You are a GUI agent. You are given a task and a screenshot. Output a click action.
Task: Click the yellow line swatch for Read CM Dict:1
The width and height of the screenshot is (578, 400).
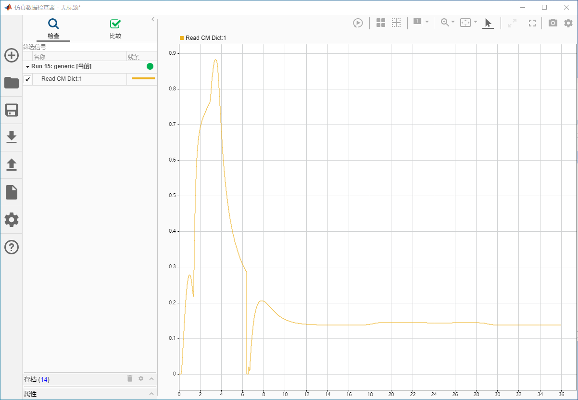tap(143, 78)
